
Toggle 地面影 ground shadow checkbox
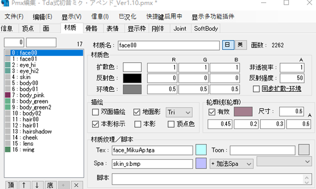(137, 112)
